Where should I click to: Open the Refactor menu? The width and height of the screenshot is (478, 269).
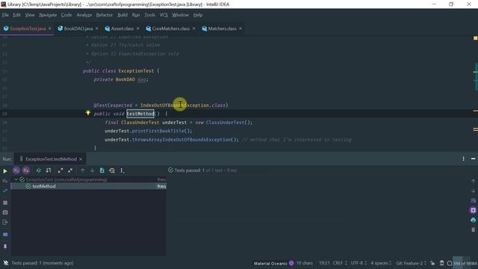[x=105, y=15]
